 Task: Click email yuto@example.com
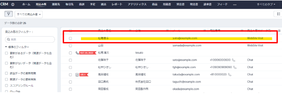185,38
